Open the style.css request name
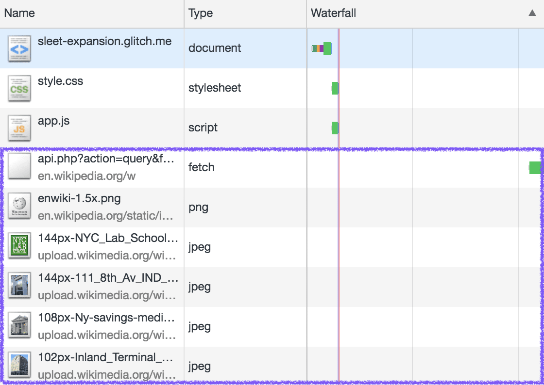This screenshot has height=385, width=544. click(x=60, y=81)
